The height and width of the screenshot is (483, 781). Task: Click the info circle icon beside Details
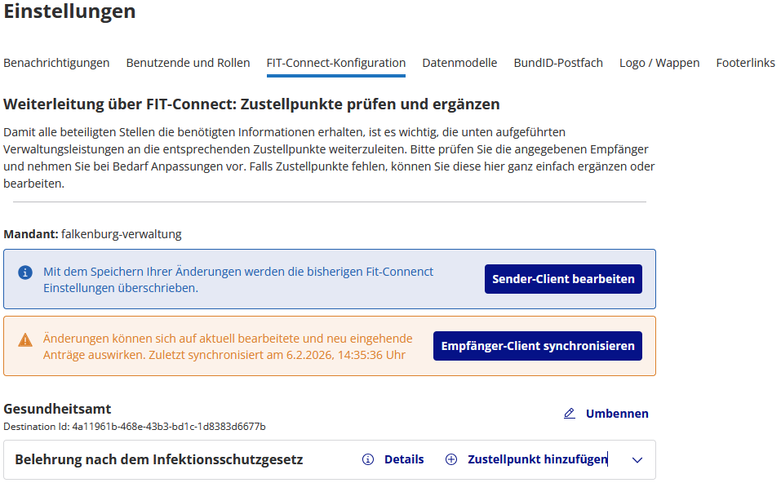(x=369, y=459)
